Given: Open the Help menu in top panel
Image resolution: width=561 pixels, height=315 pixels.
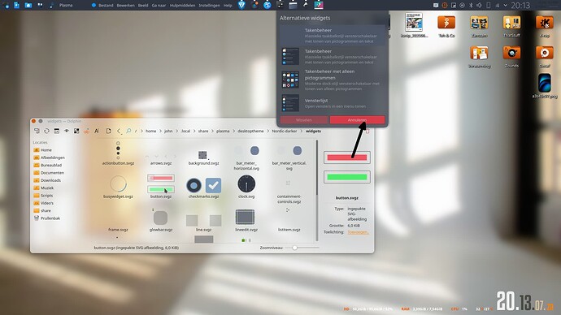Looking at the screenshot, I should click(x=228, y=6).
